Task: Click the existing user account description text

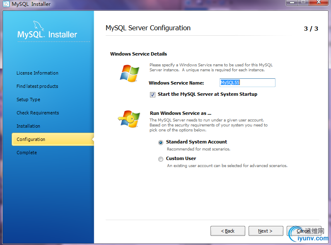Action: click(x=227, y=166)
